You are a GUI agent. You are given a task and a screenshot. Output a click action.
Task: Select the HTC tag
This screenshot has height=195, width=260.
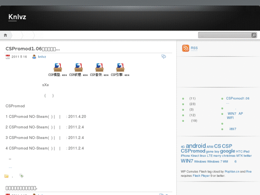pyautogui.click(x=239, y=151)
